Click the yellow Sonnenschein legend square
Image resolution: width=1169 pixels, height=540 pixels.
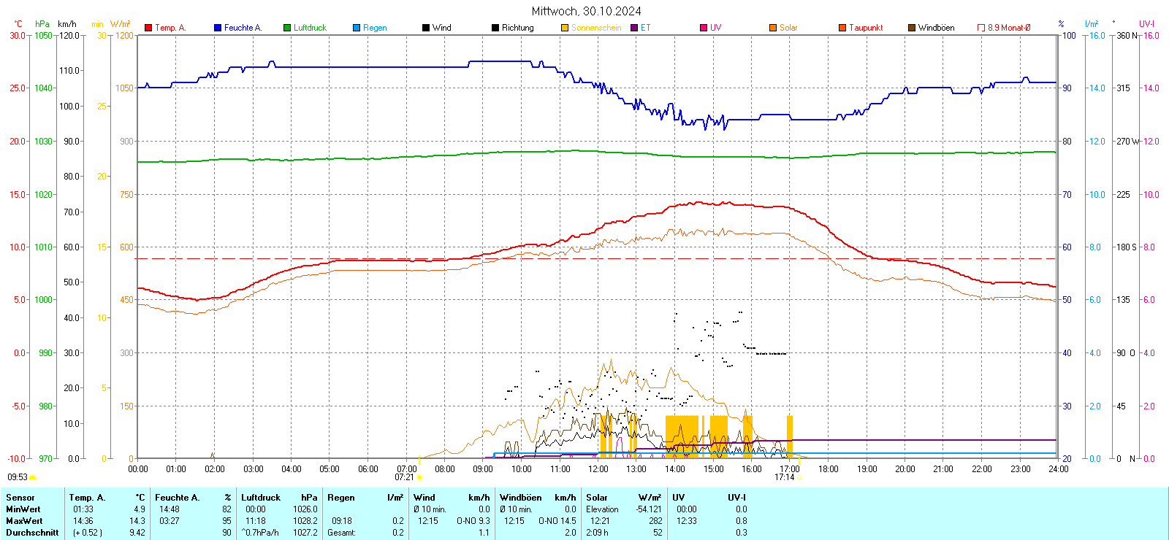coord(565,28)
